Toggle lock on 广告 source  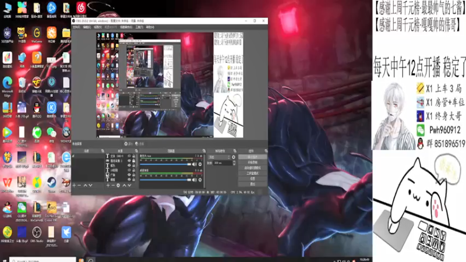coord(133,175)
